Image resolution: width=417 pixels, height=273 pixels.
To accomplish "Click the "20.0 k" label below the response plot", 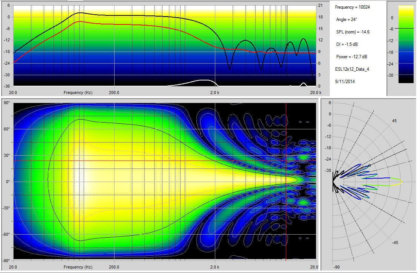I will tap(316, 93).
